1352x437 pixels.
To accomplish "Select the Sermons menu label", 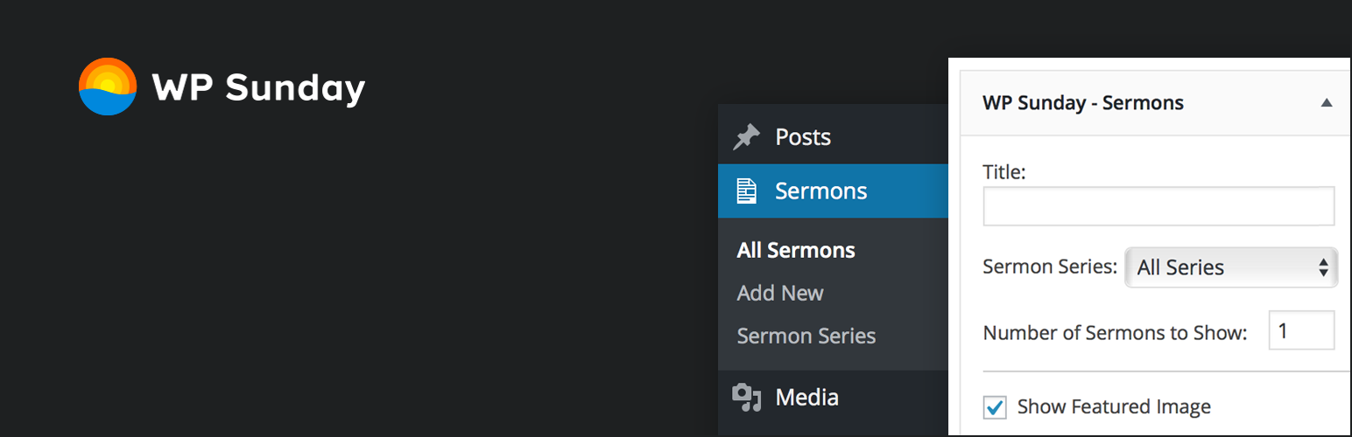I will point(821,191).
